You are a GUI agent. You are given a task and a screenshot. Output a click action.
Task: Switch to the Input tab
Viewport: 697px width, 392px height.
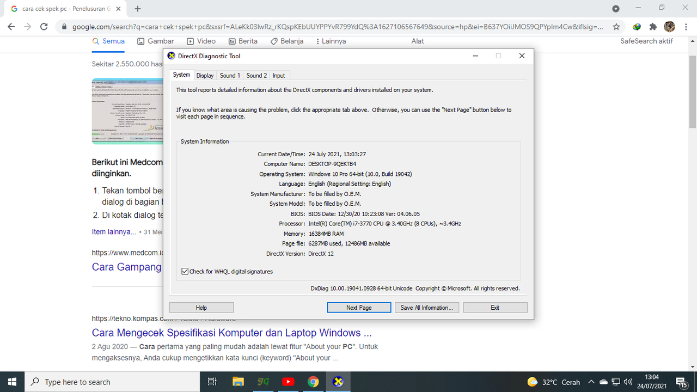coord(279,76)
